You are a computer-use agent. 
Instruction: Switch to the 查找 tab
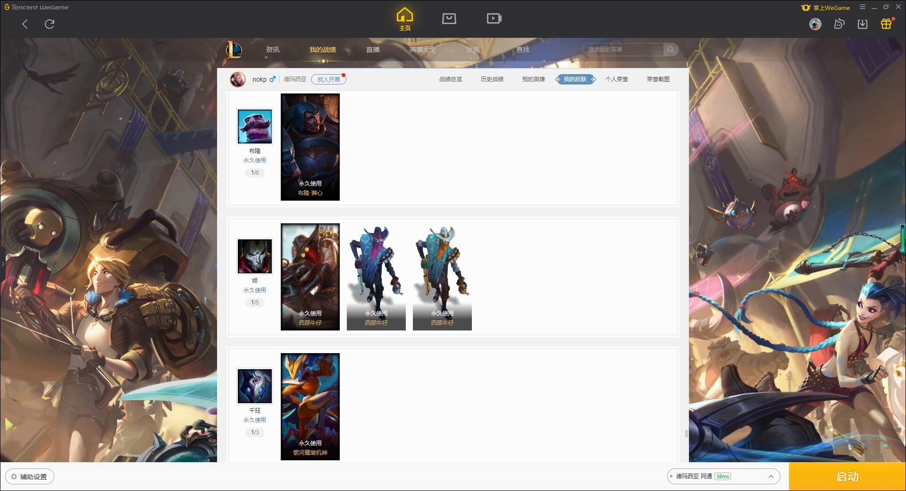click(x=523, y=50)
